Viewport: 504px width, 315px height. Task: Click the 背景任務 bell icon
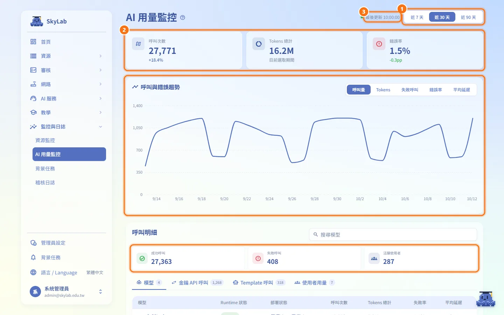point(33,258)
